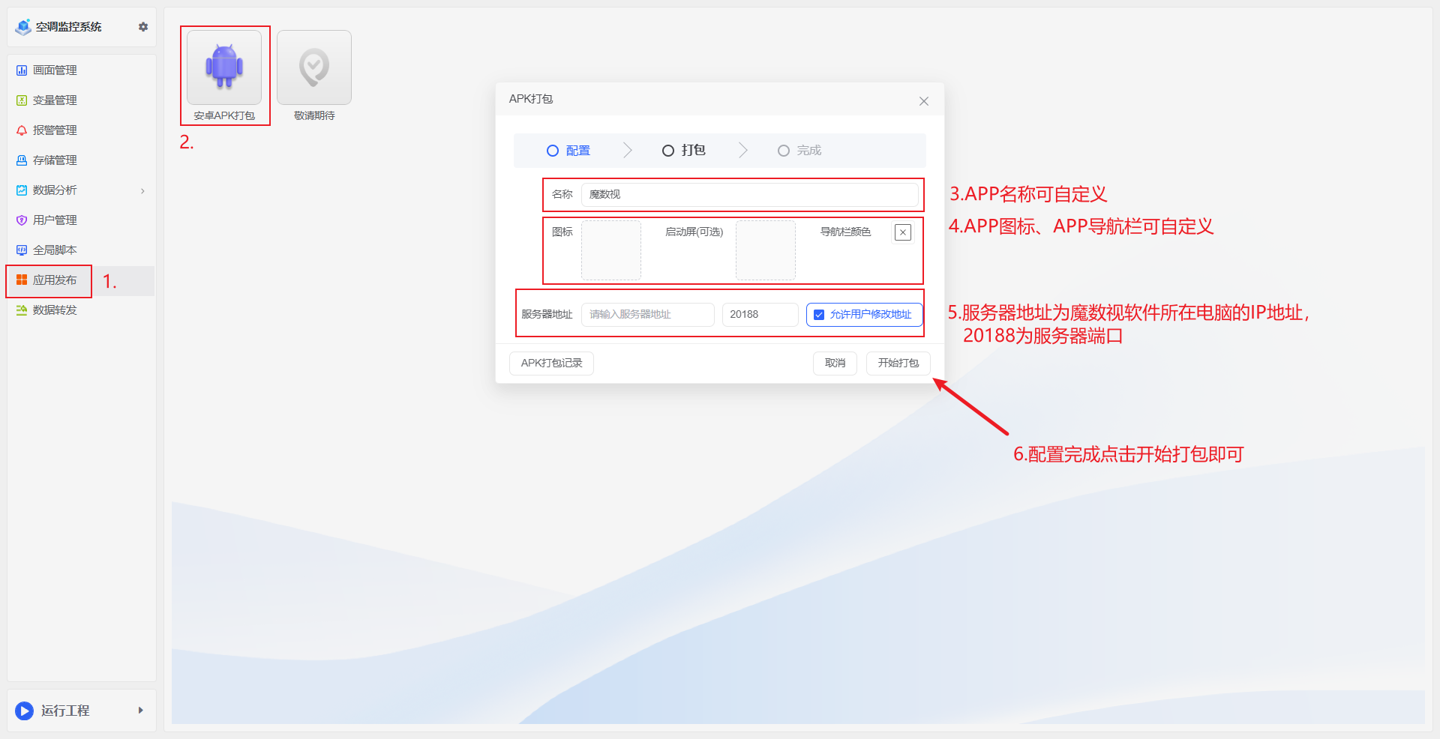Click the 敬请期待 placeholder icon
1440x739 pixels.
[x=313, y=67]
